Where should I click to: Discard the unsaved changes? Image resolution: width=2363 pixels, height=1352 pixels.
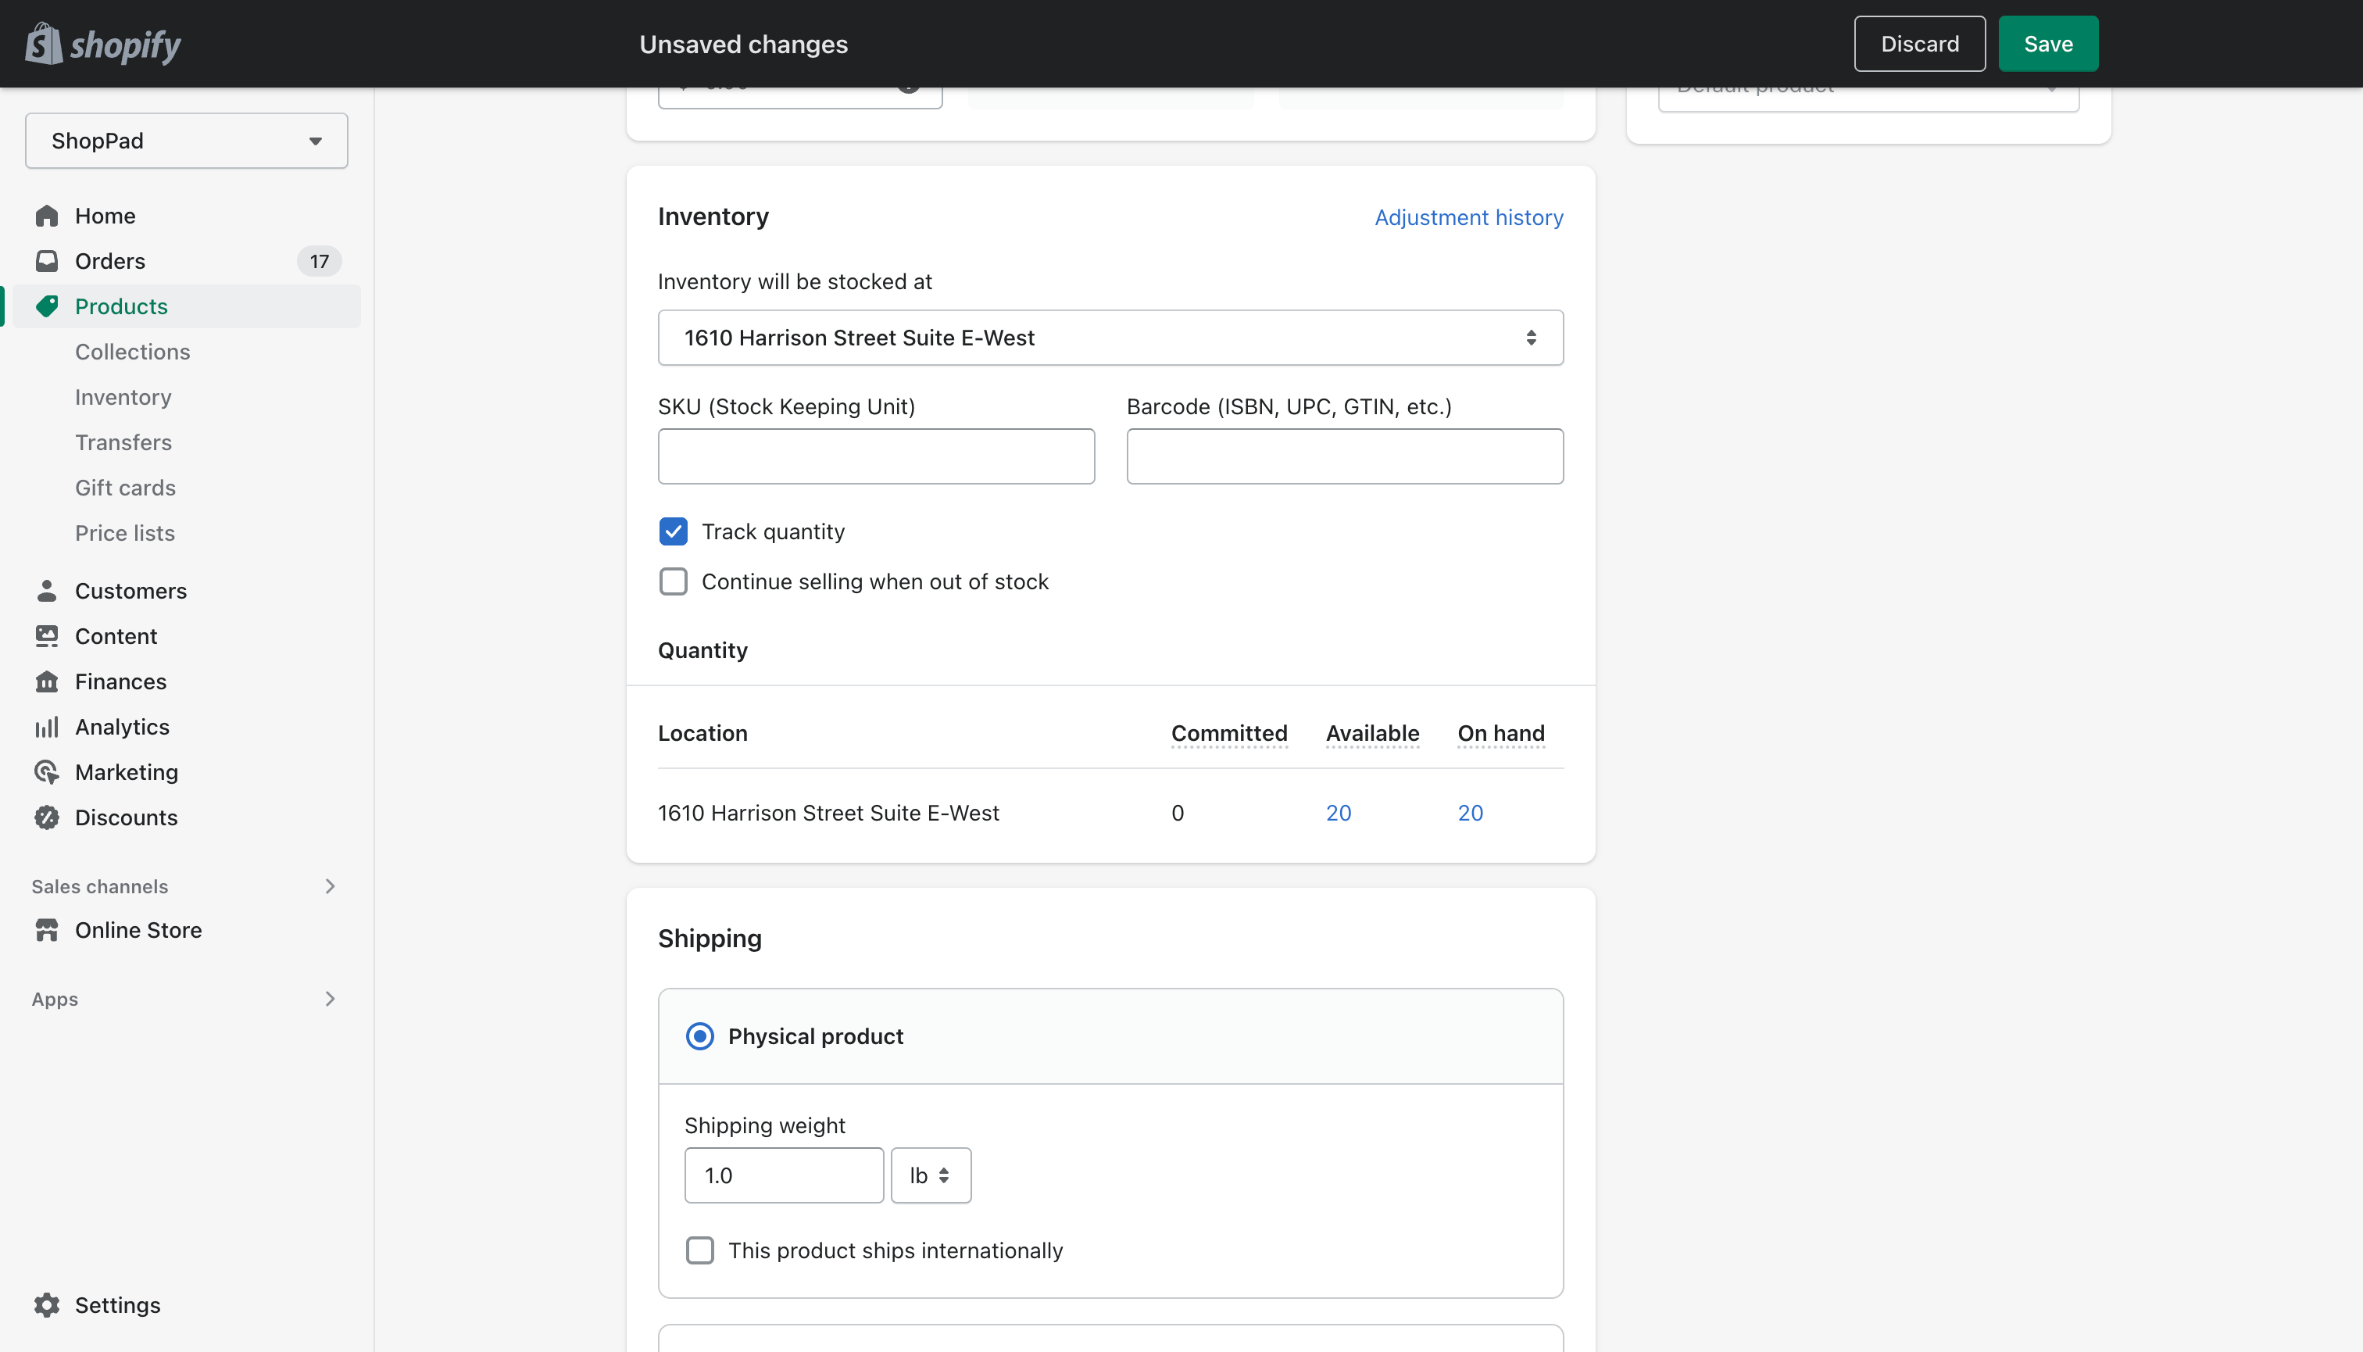(x=1920, y=44)
